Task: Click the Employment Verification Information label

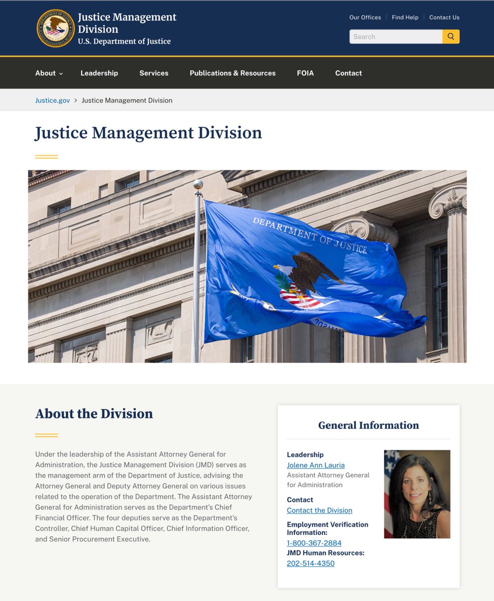Action: 327,528
